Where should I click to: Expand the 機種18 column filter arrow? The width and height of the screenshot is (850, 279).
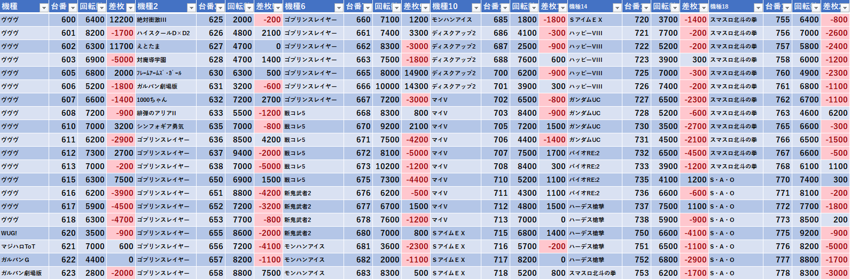pyautogui.click(x=758, y=7)
